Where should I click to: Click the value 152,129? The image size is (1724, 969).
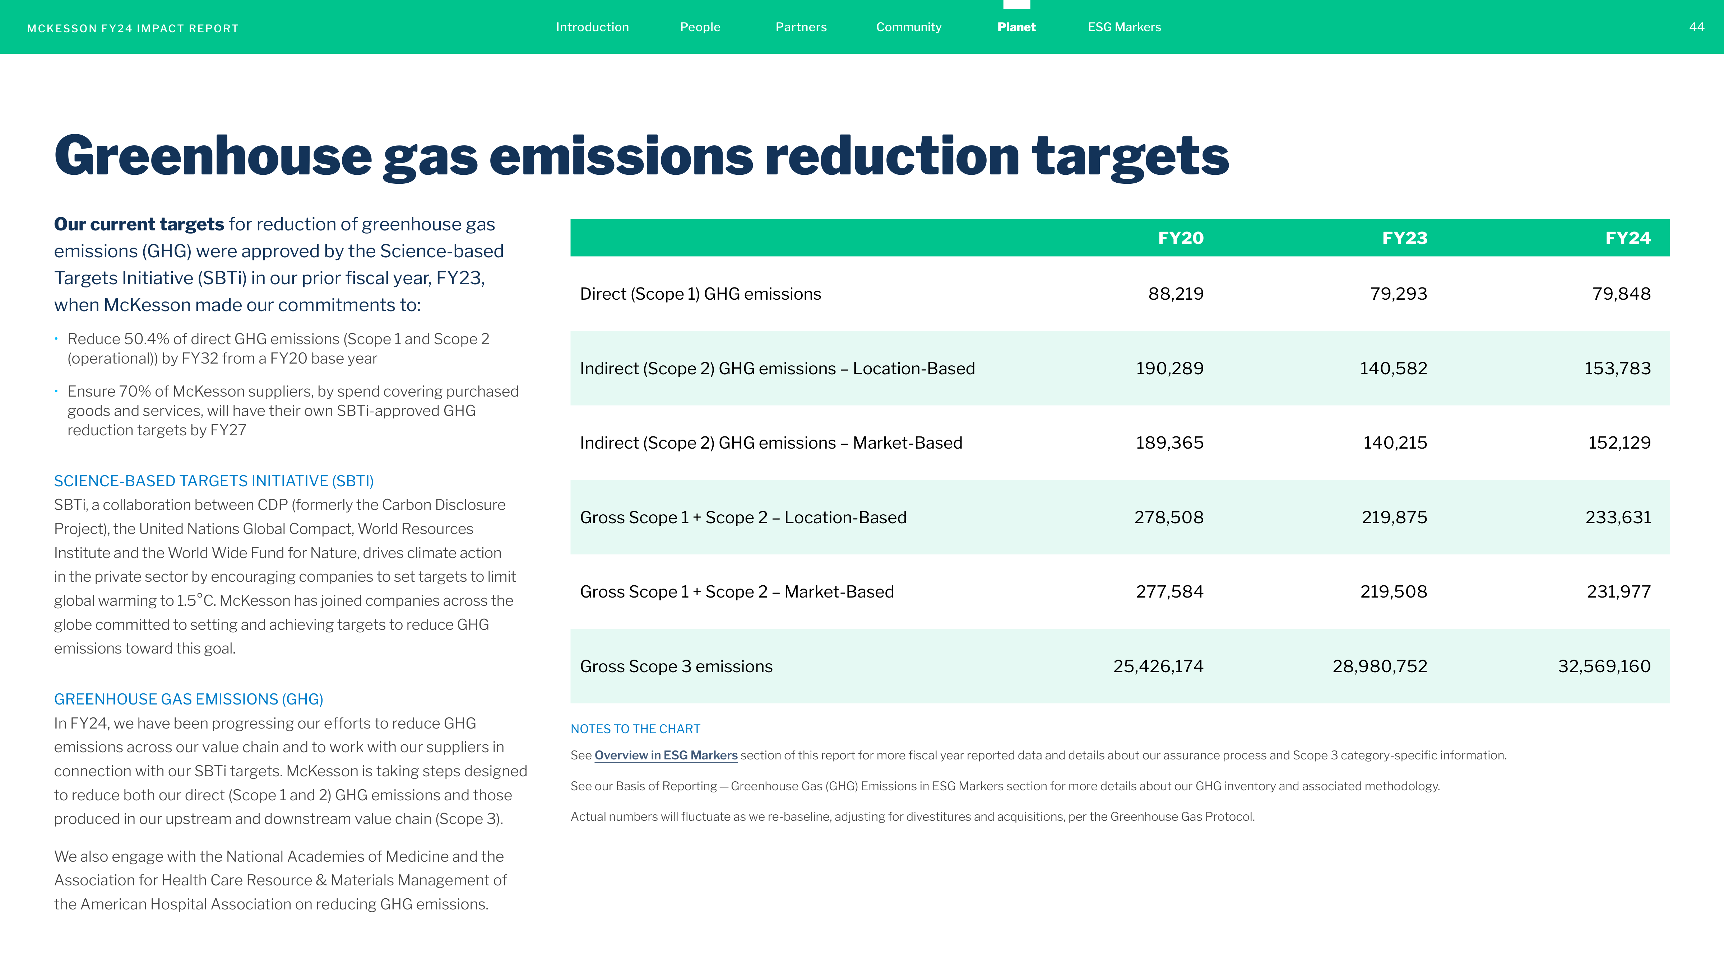tap(1619, 443)
